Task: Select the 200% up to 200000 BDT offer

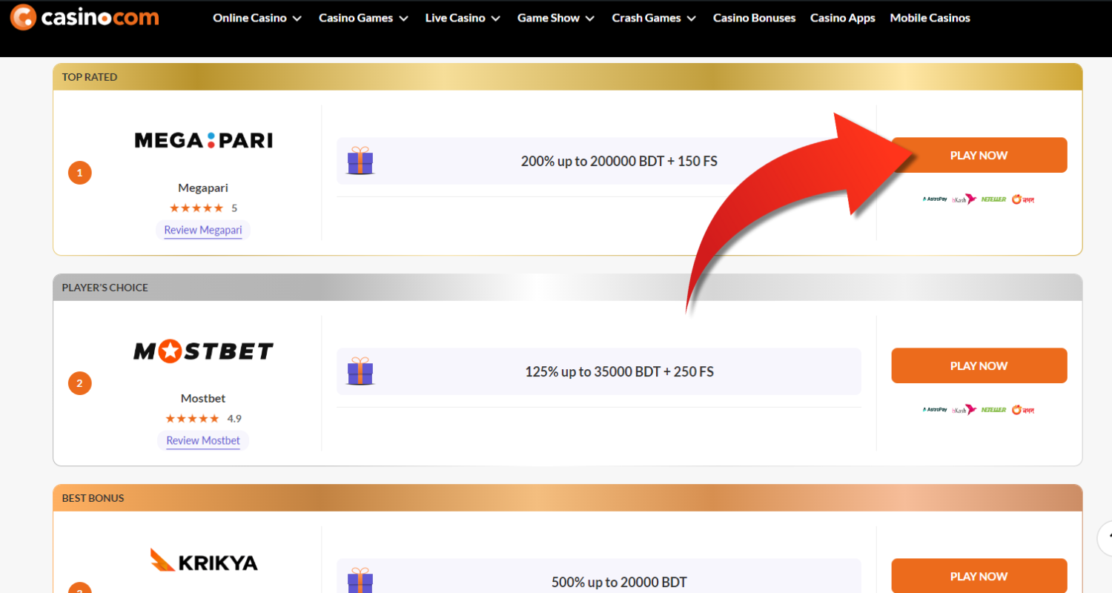Action: tap(619, 161)
